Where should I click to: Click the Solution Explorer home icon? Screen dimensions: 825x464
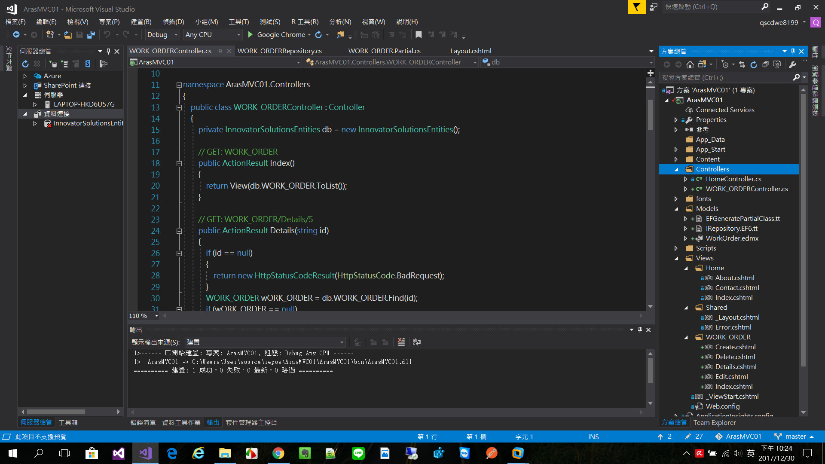click(690, 64)
